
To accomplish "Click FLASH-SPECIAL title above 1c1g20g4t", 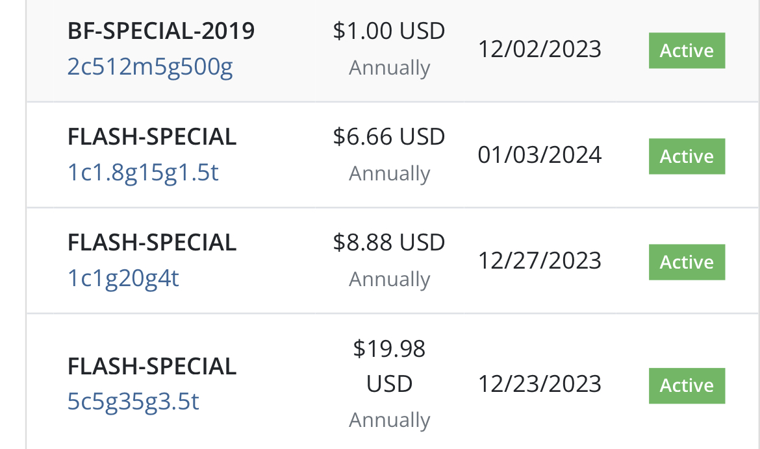I will point(152,243).
